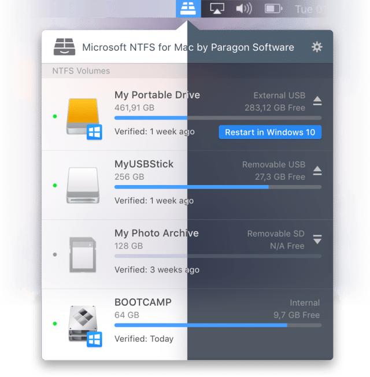Click Verified: 1 week ago under MyUSBStick
Image resolution: width=370 pixels, height=377 pixels.
(154, 201)
